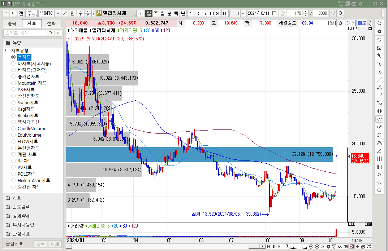This screenshot has height=251, width=388.
Task: Click the pause playback button at bottom
Action: point(274,247)
